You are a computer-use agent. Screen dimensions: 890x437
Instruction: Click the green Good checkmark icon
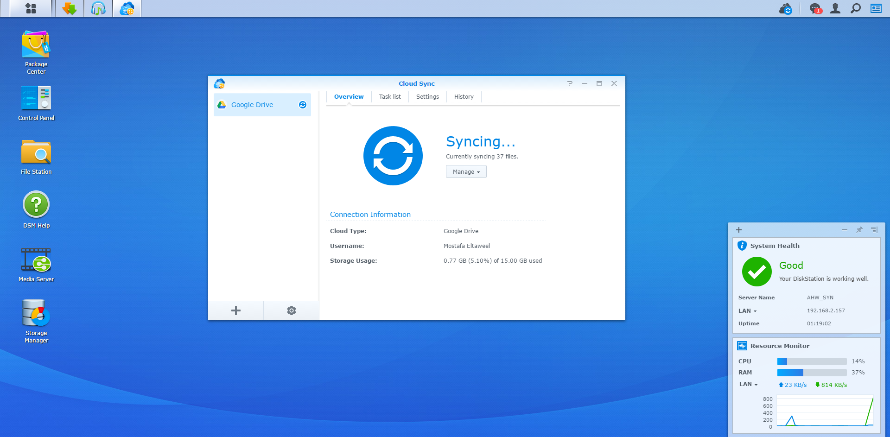tap(757, 272)
